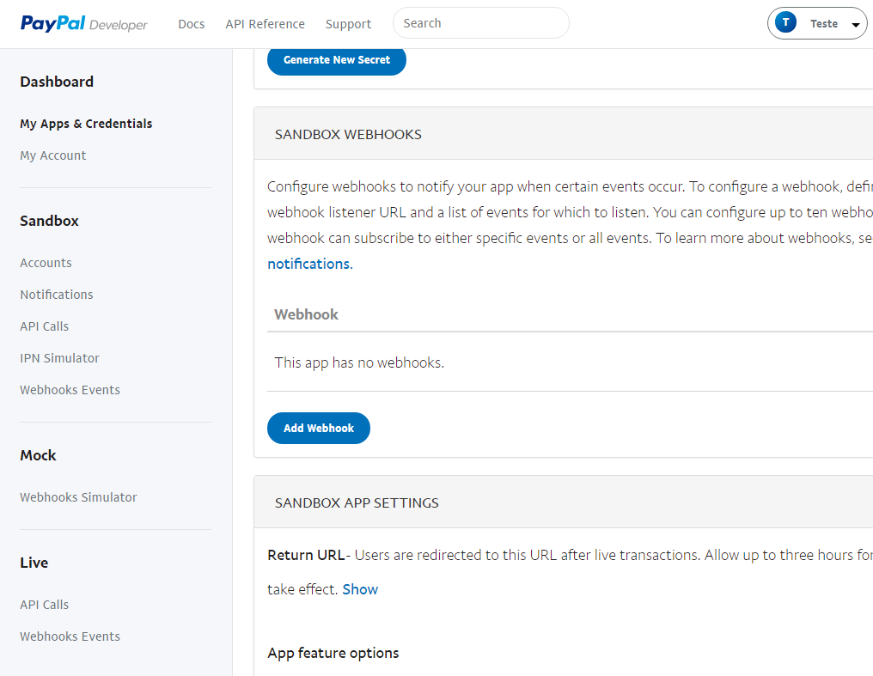Open Sandbox Accounts
This screenshot has width=873, height=676.
(x=46, y=263)
